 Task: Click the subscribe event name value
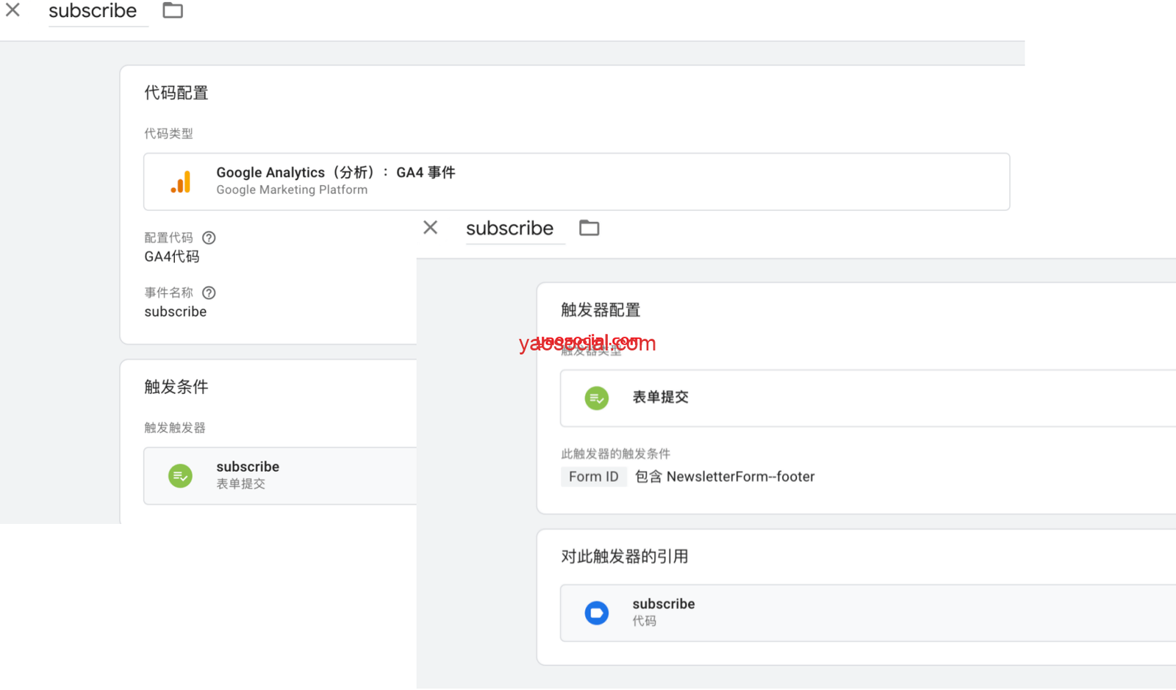176,312
